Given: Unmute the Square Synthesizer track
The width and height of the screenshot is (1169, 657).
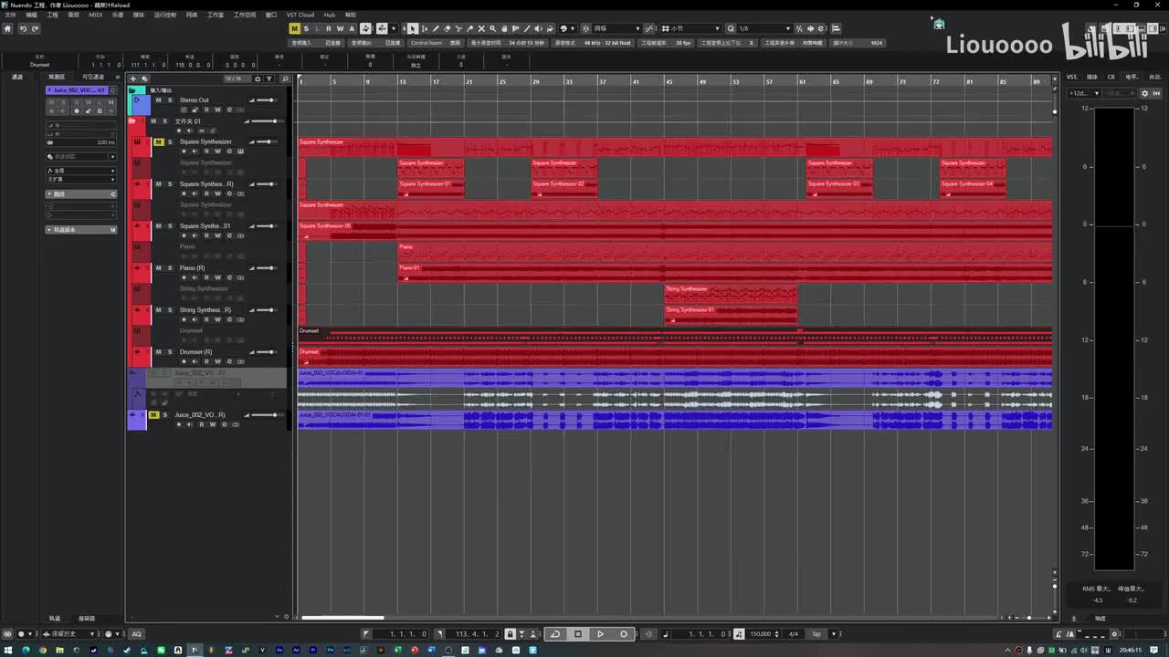Looking at the screenshot, I should (158, 142).
